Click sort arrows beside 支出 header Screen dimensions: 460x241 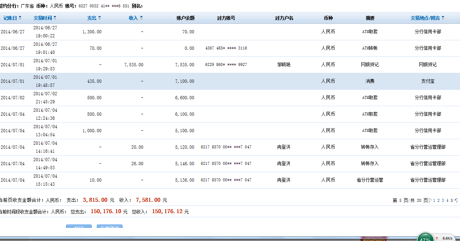tap(99, 18)
